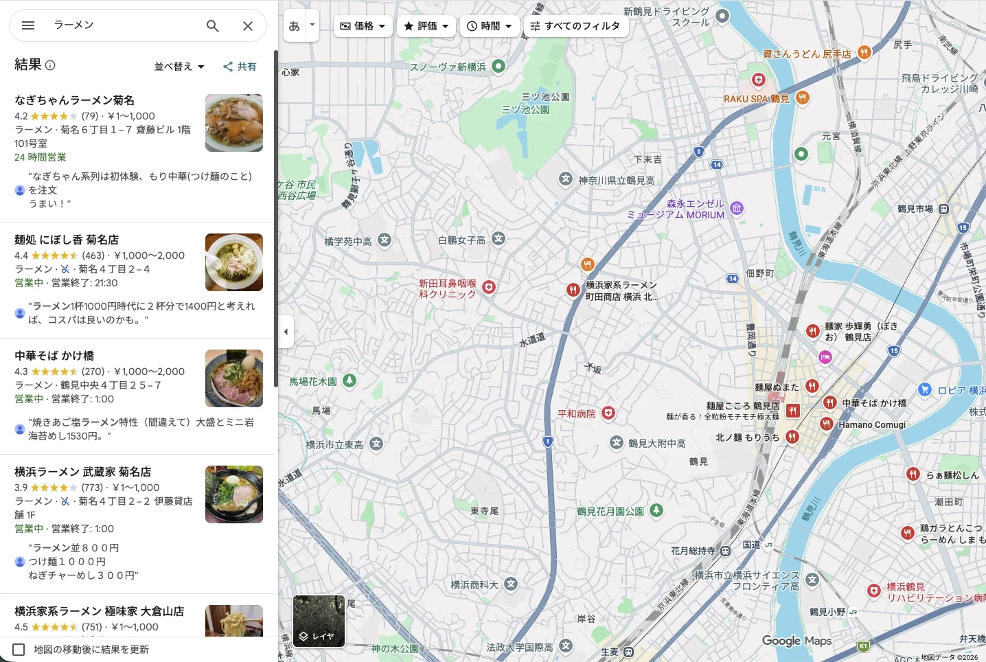Tick 地図の移動後に結果を更新 checkbox
The width and height of the screenshot is (986, 662).
[19, 650]
